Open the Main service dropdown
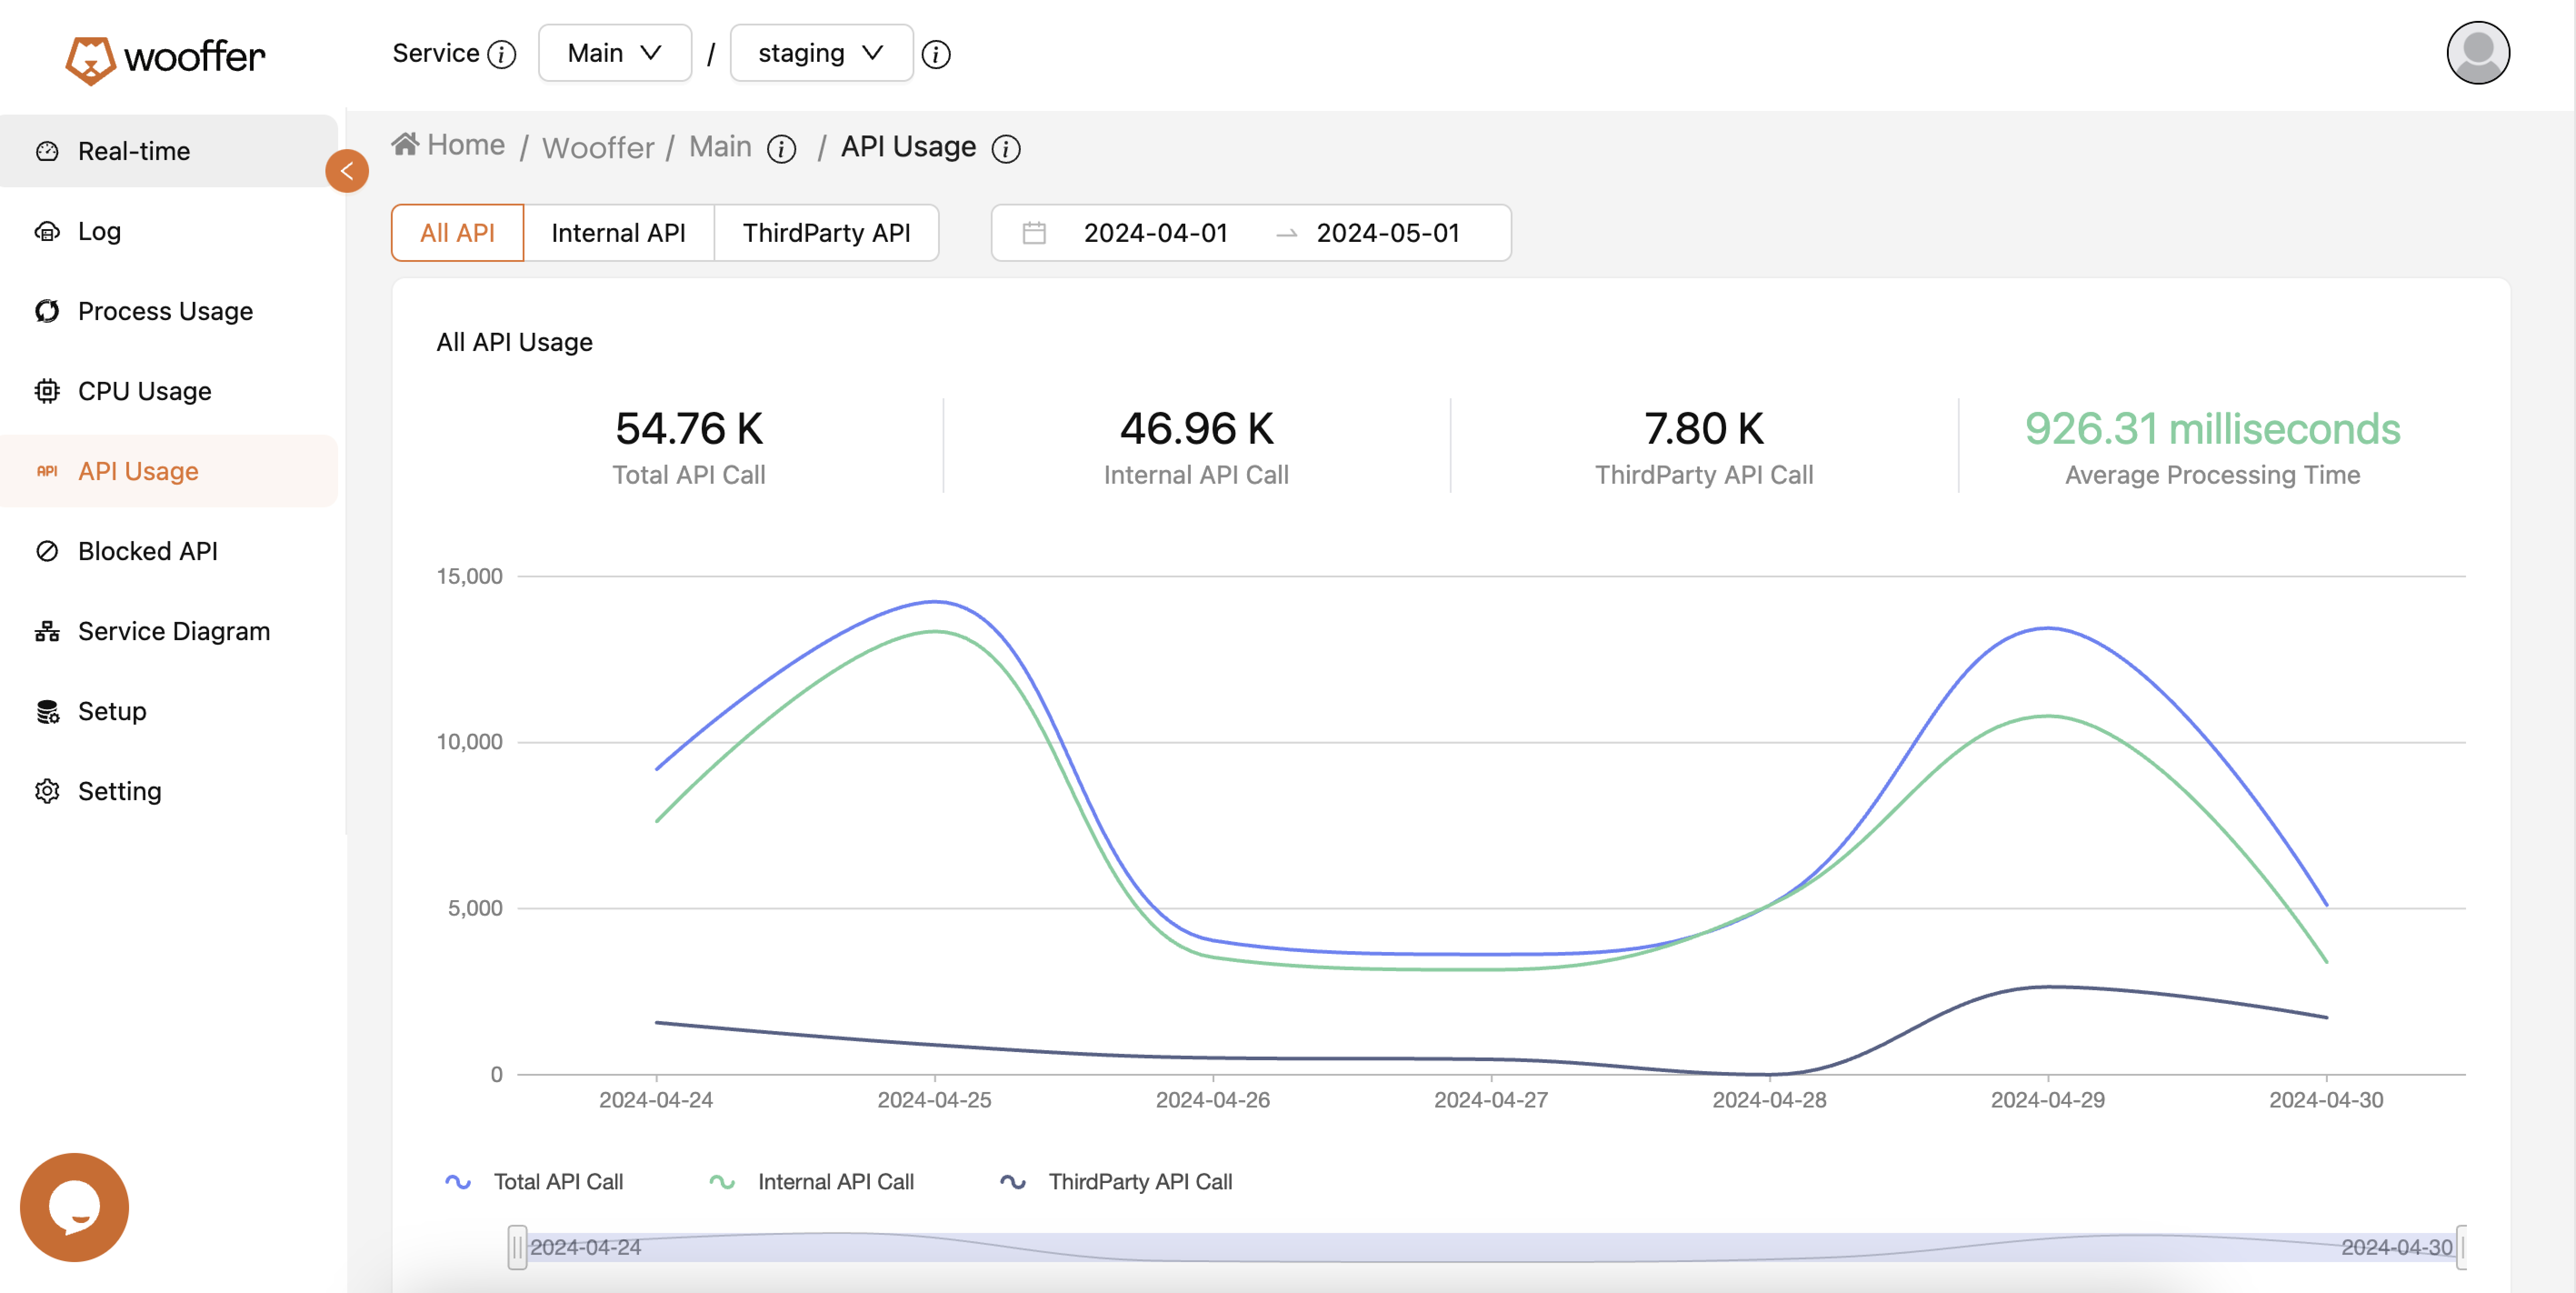 (x=614, y=53)
